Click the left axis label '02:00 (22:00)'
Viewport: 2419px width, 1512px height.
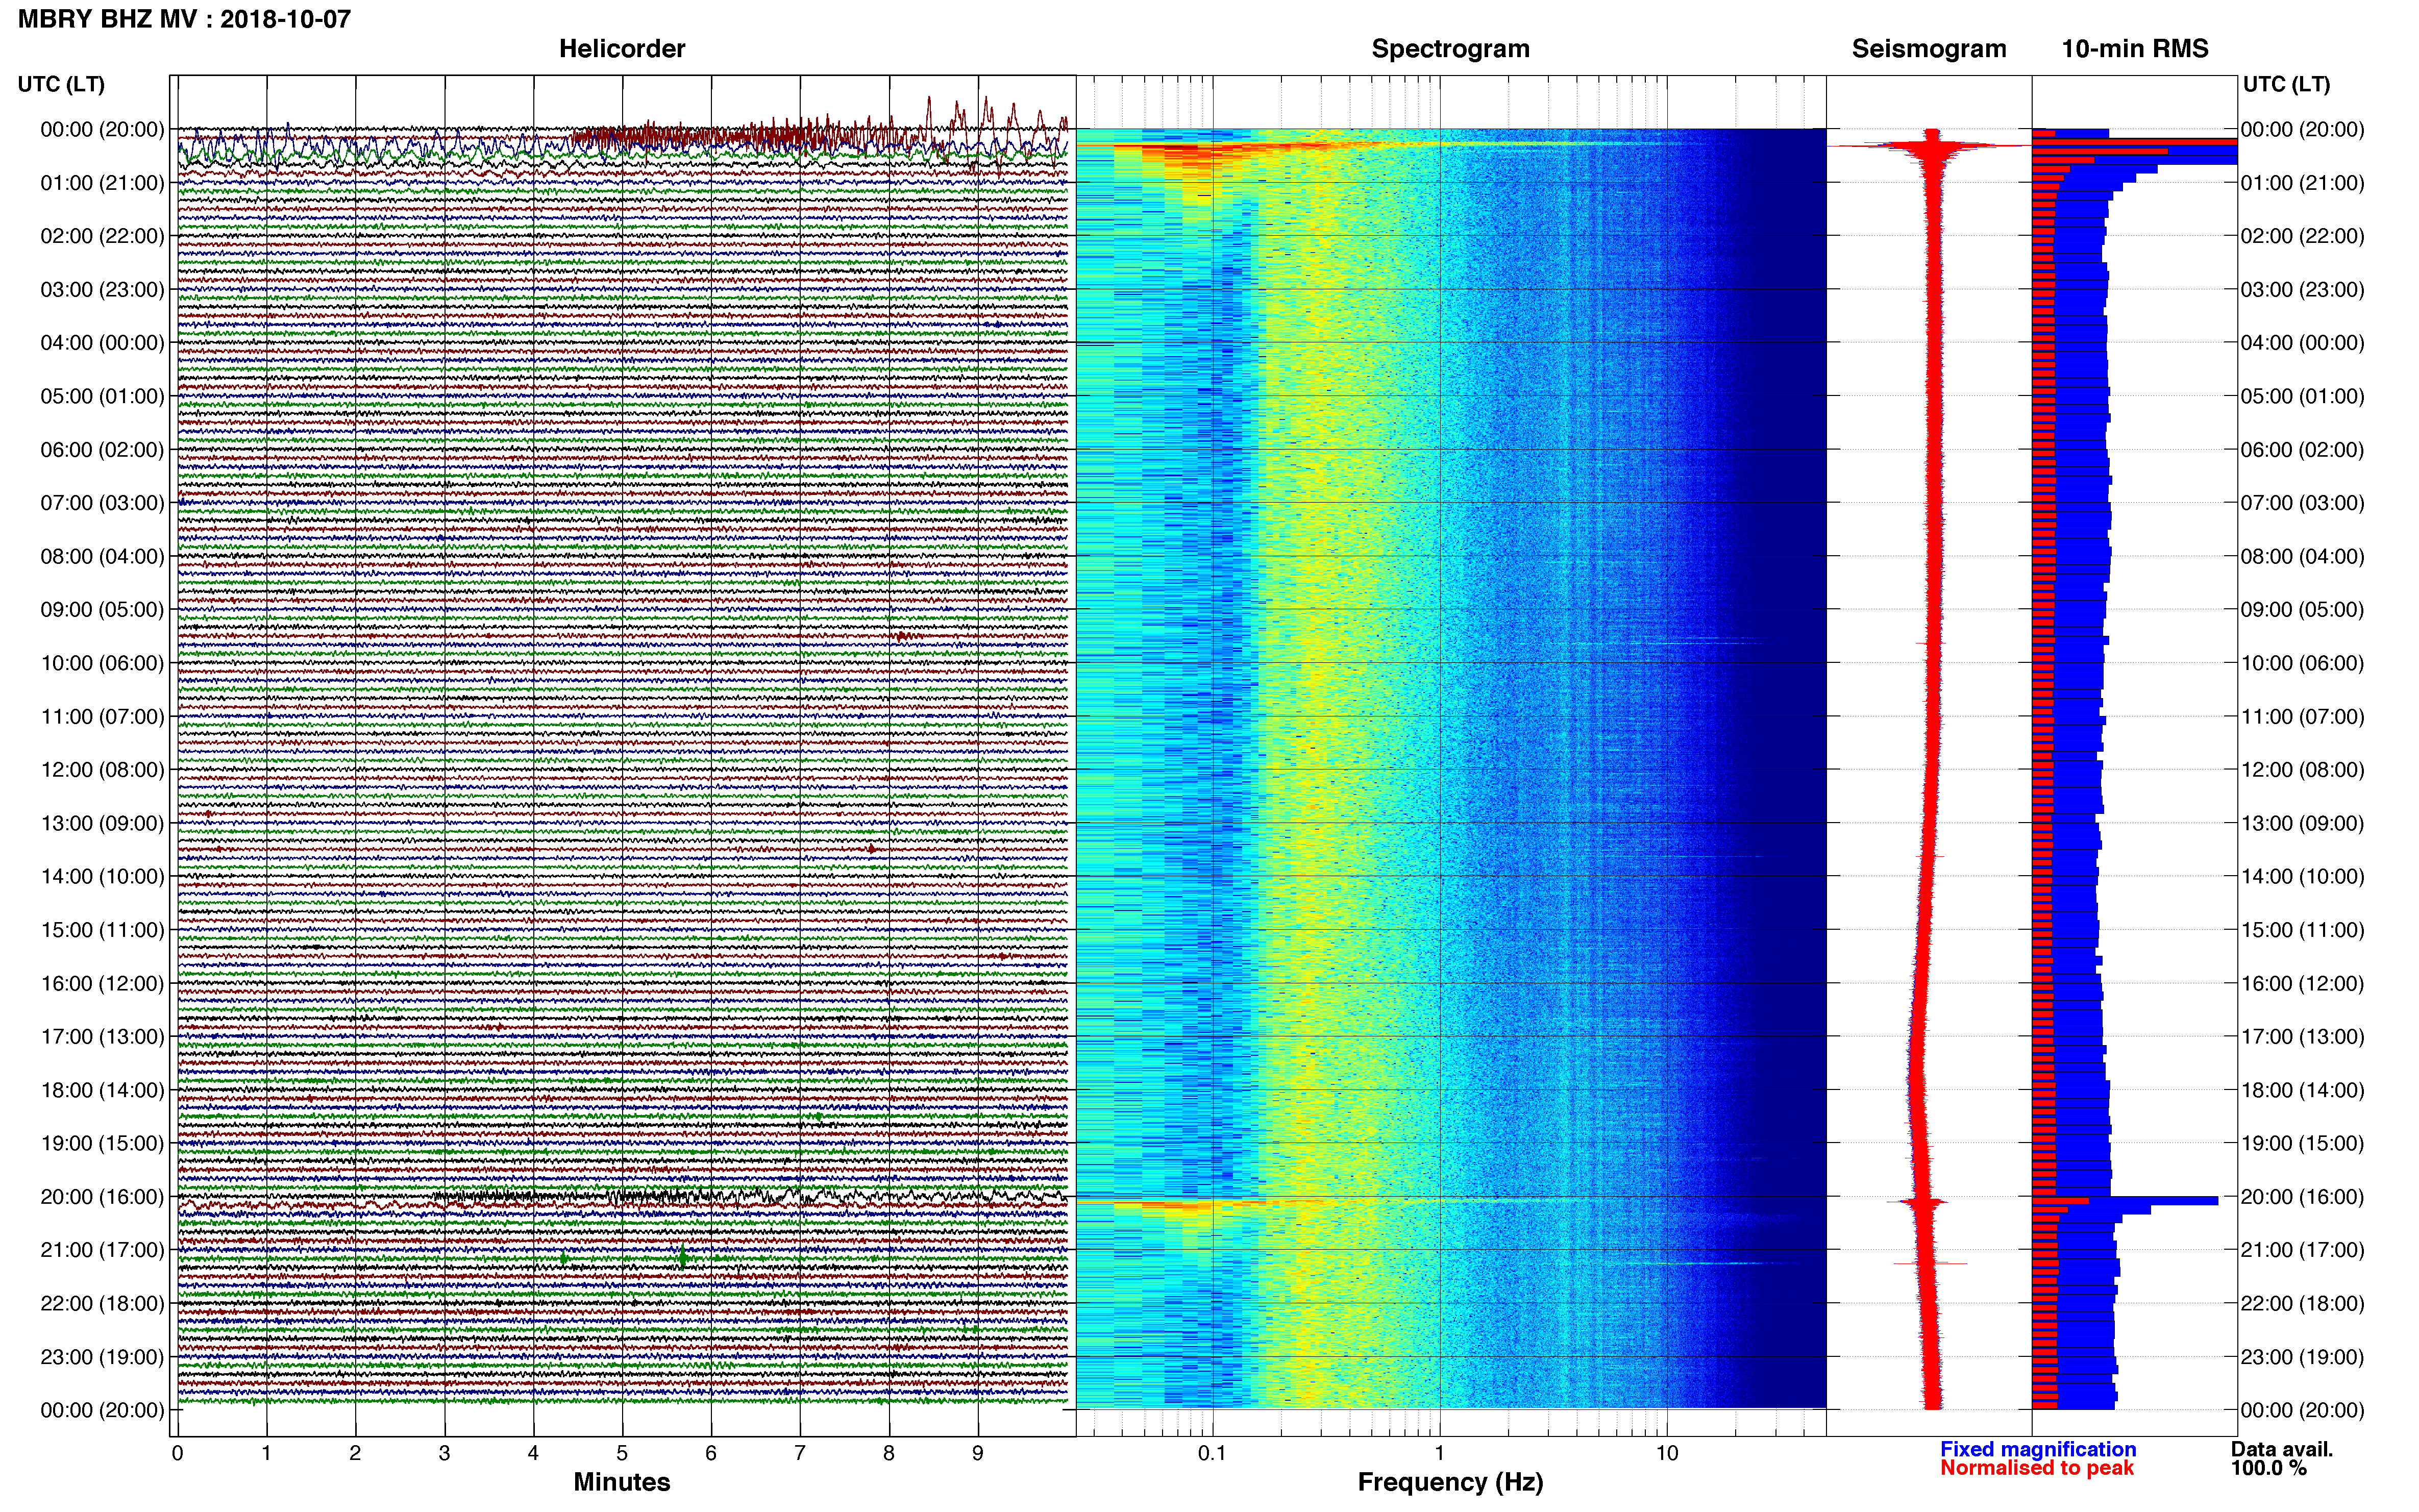click(102, 236)
